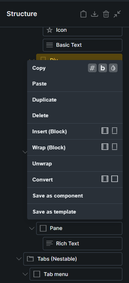
Task: Click the trash icon in Structure header
Action: click(x=106, y=14)
